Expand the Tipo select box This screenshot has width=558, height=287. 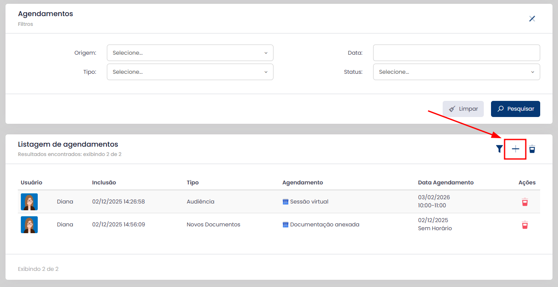[x=190, y=72]
